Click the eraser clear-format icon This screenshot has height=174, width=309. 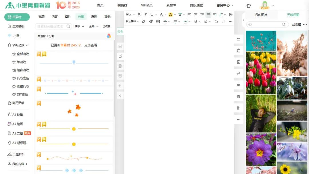[x=143, y=21]
